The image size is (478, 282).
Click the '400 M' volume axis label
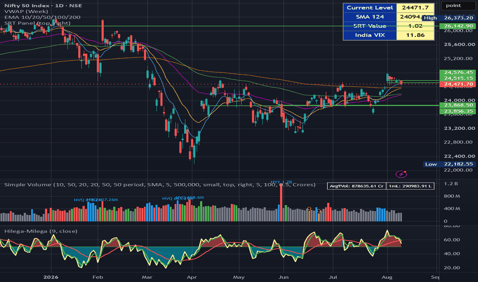(452, 209)
